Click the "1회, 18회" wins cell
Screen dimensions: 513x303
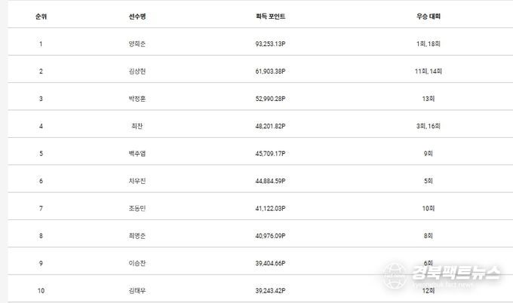[x=428, y=44]
